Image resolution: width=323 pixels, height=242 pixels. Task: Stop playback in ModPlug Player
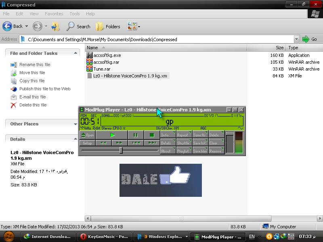[152, 135]
